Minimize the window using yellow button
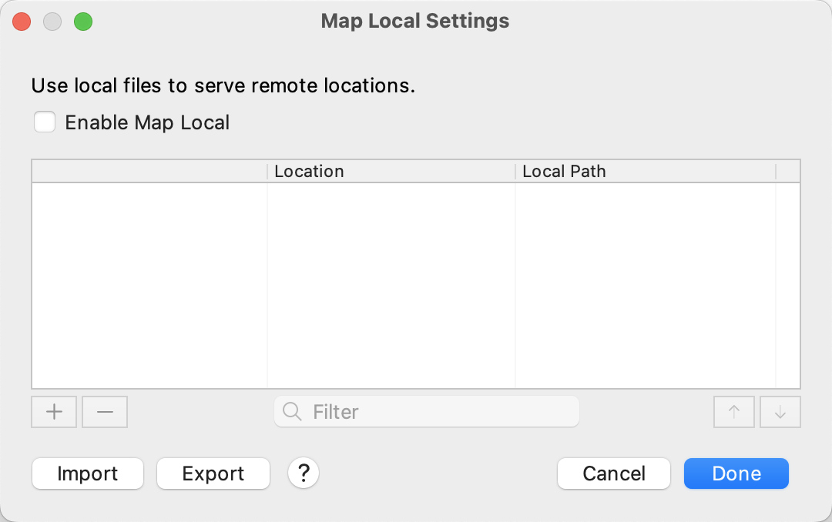Screen dimensions: 832x522 pos(52,22)
